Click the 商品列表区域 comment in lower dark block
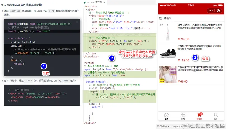 click(x=21, y=90)
